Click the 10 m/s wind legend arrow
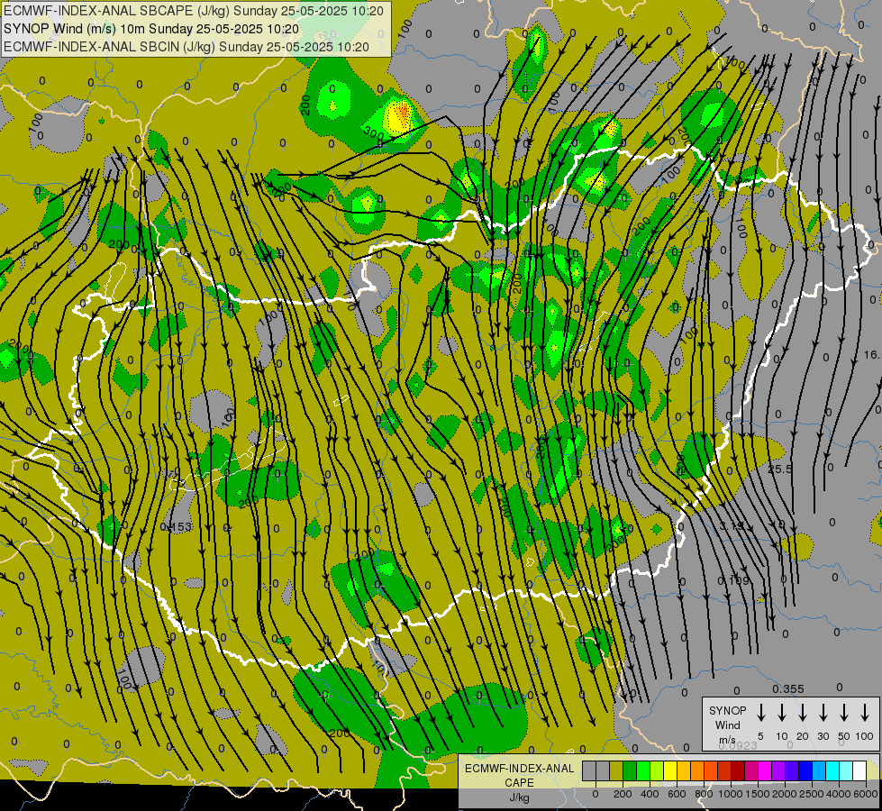Viewport: 882px width, 811px height. click(782, 713)
